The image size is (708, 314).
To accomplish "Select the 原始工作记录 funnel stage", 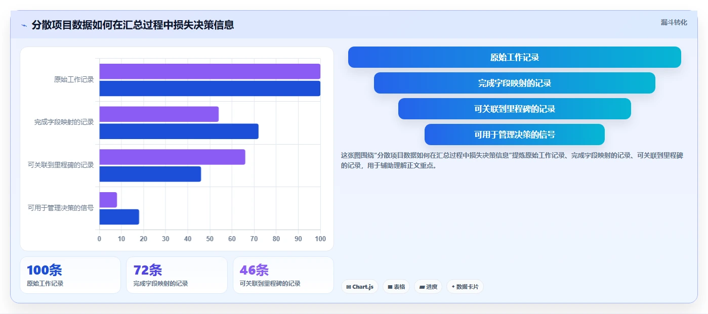I will coord(514,57).
